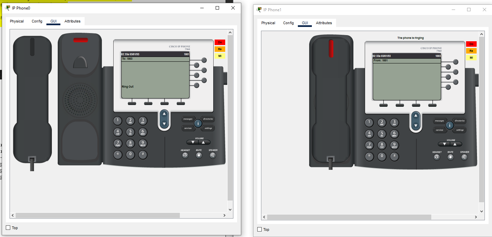Image resolution: width=492 pixels, height=237 pixels.
Task: Click the red Do button in IP Phone1
Action: click(472, 44)
